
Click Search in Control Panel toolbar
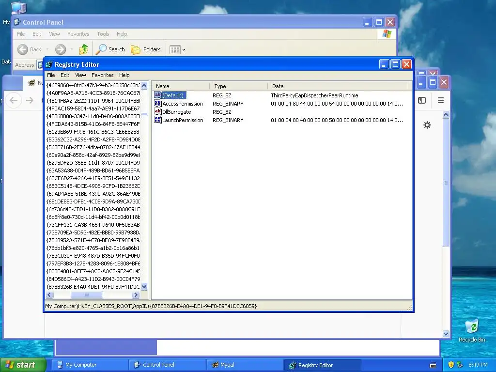(110, 49)
